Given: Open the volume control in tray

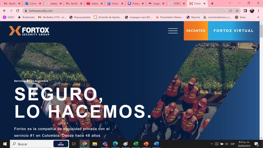Looking at the screenshot, I should coord(227,144).
